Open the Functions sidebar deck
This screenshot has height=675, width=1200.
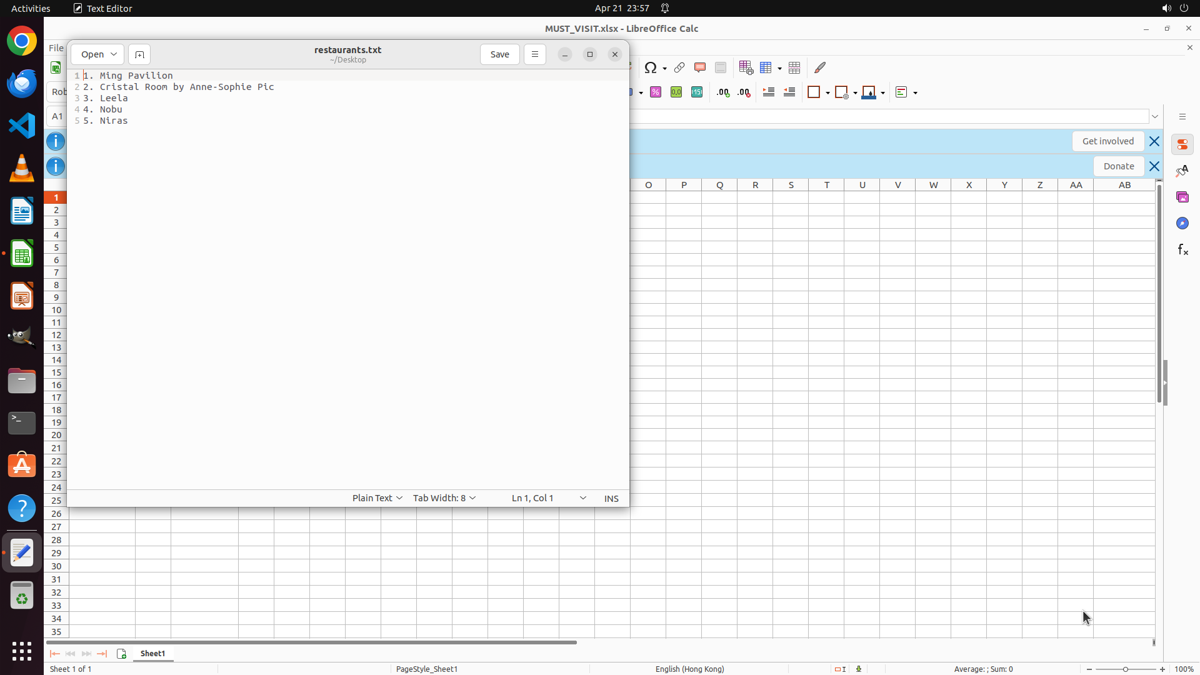[1182, 250]
